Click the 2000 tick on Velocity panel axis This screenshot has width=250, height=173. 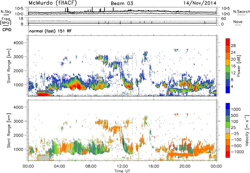(x=18, y=135)
